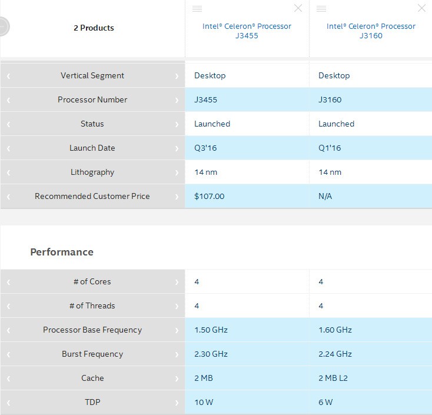Screen dimensions: 432x415
Task: Select the Cache row label
Action: (92, 378)
